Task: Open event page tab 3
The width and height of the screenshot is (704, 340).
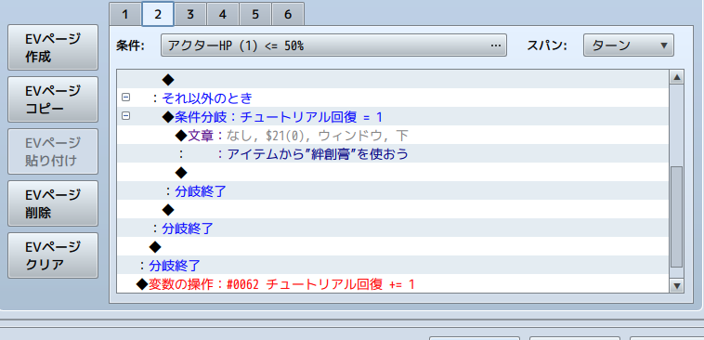Action: [x=190, y=14]
